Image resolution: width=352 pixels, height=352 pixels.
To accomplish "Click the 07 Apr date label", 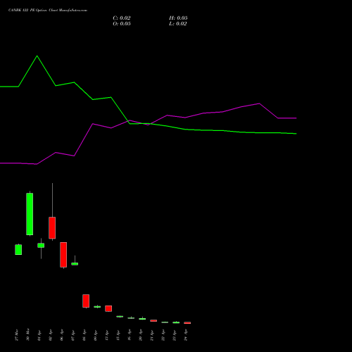I will tap(73, 335).
